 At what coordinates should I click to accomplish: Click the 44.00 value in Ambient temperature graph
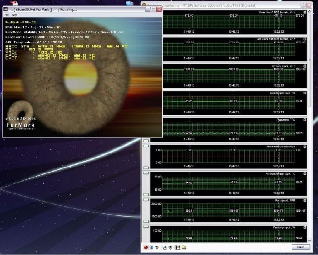[x=189, y=183]
